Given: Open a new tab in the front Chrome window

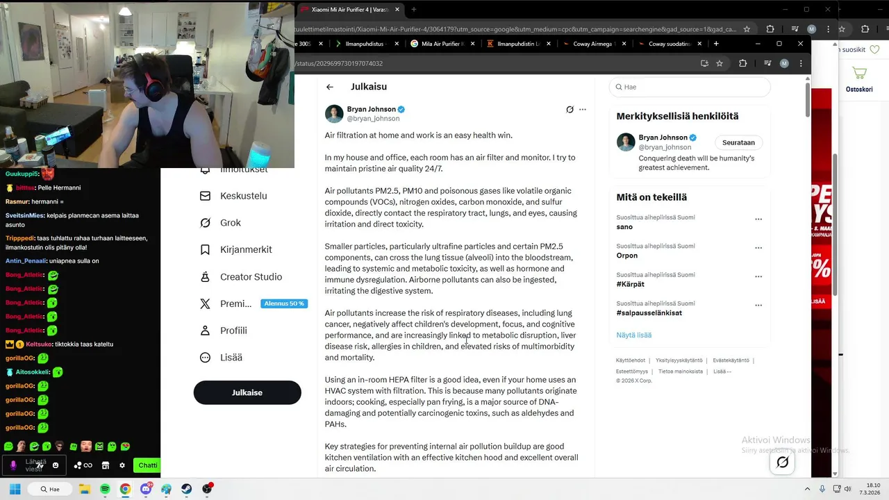Looking at the screenshot, I should point(716,44).
